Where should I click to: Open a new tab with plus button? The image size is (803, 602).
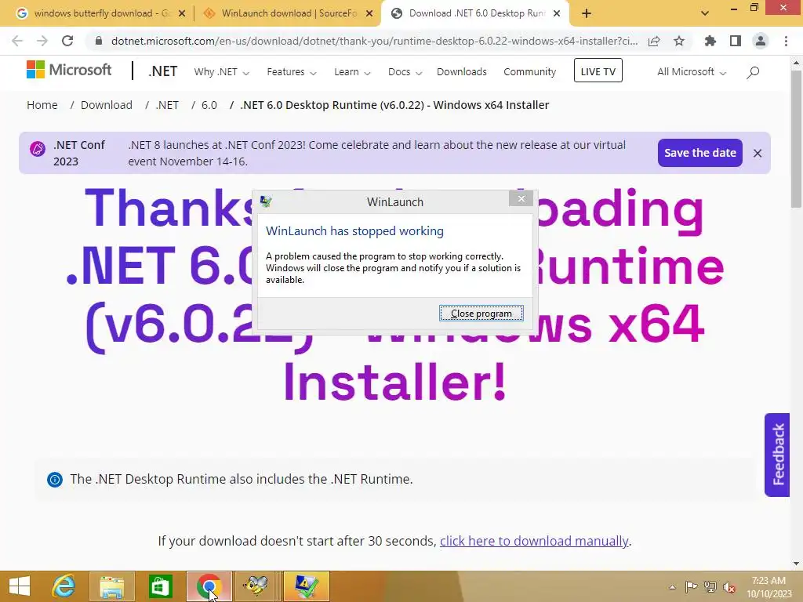(x=587, y=13)
